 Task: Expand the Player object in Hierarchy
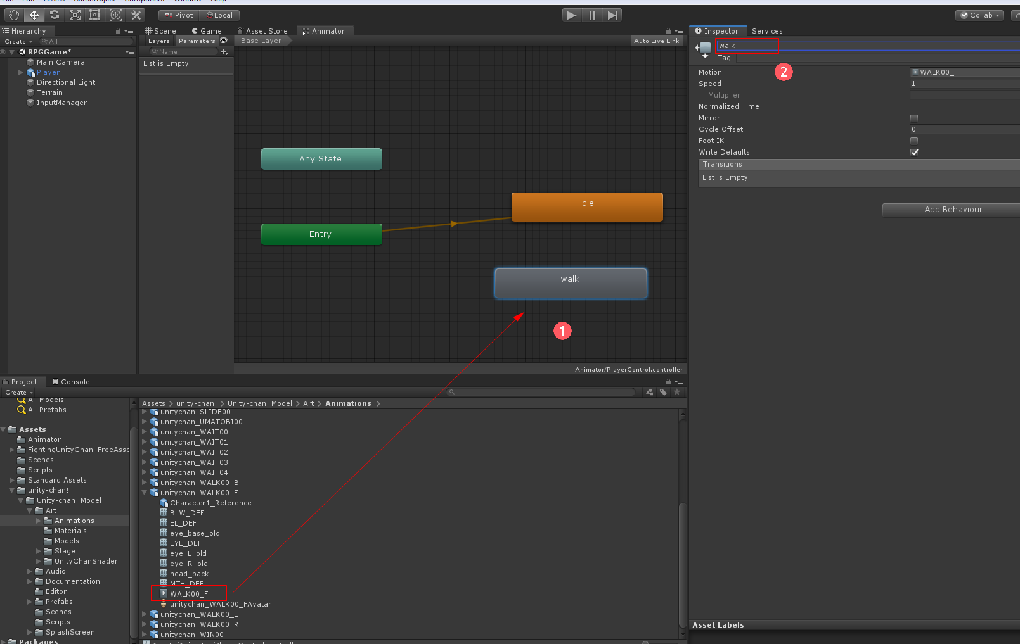[21, 72]
